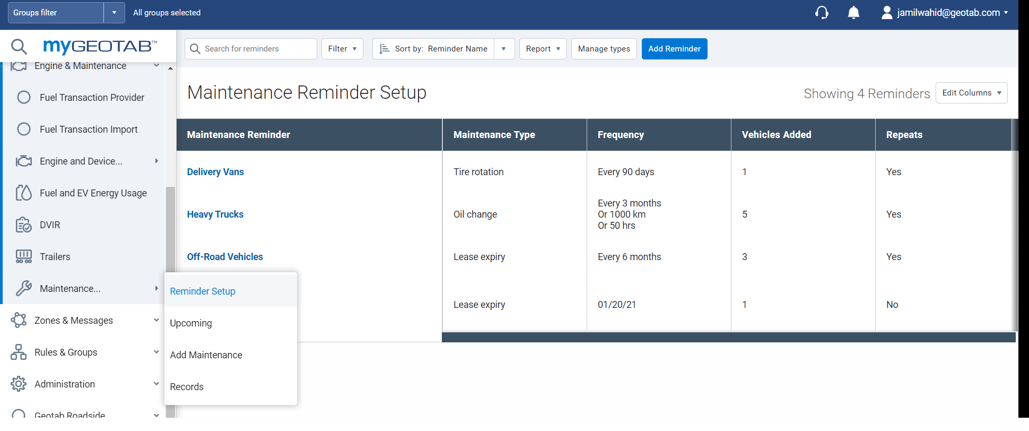Viewport: 1029px width, 431px height.
Task: Select Add Maintenance in the submenu
Action: [206, 355]
